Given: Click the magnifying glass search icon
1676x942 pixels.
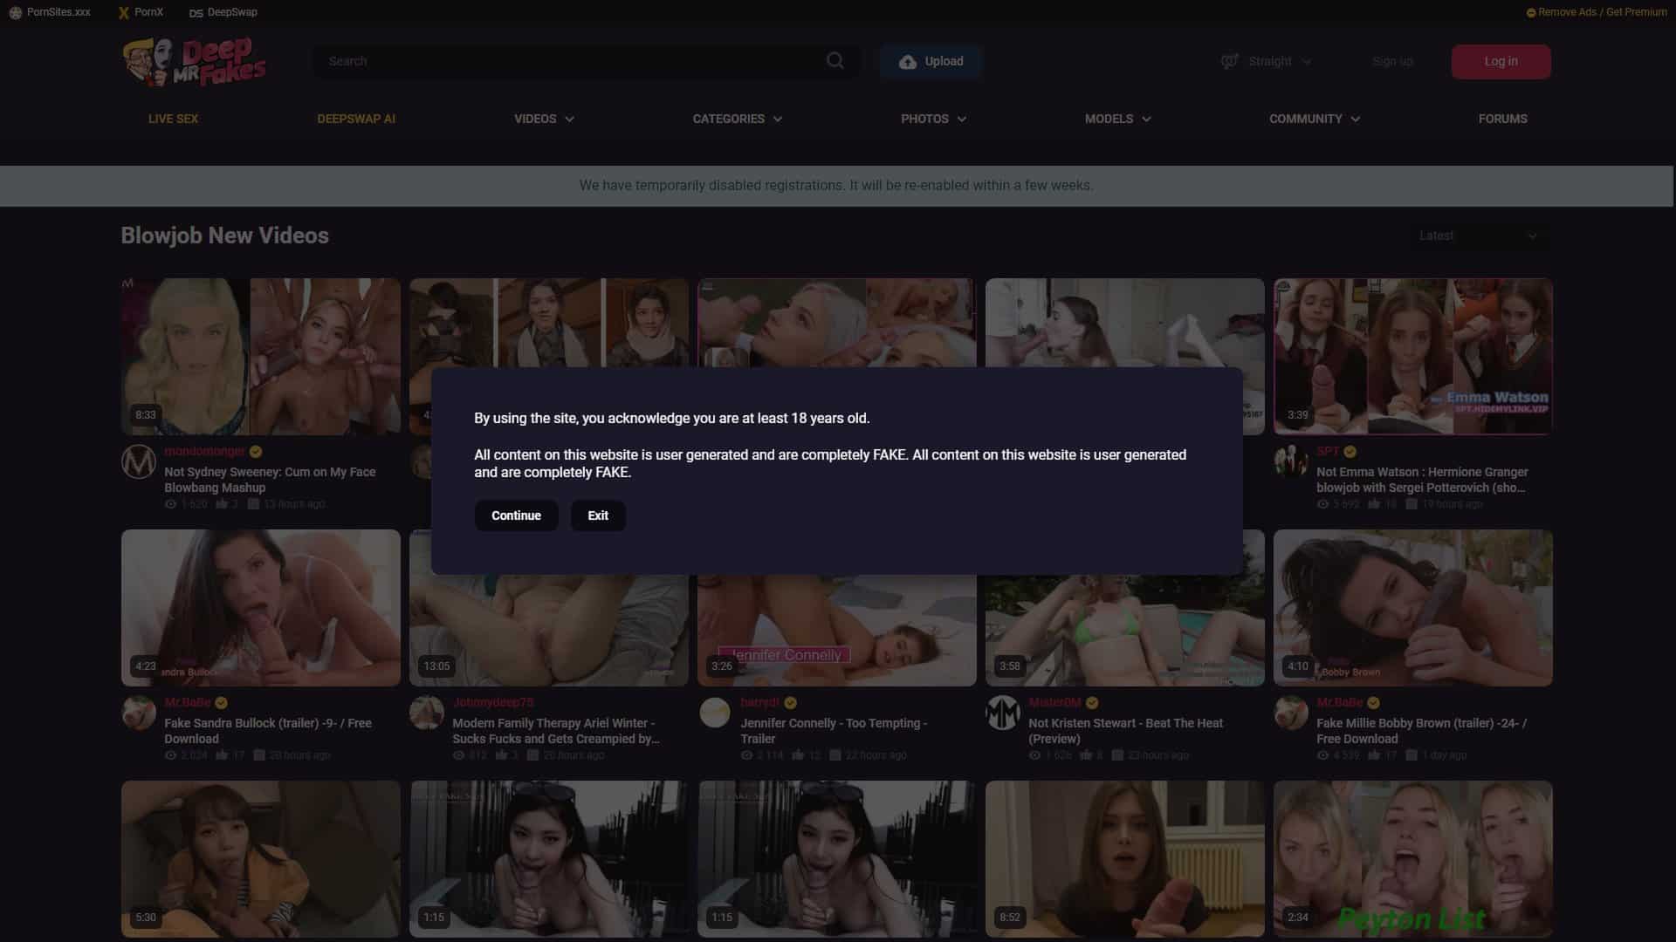Looking at the screenshot, I should [835, 61].
